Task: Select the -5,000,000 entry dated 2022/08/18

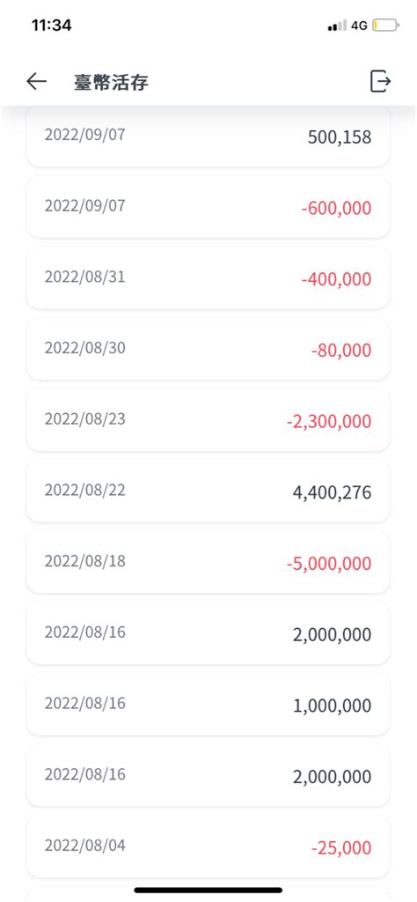Action: pos(208,563)
